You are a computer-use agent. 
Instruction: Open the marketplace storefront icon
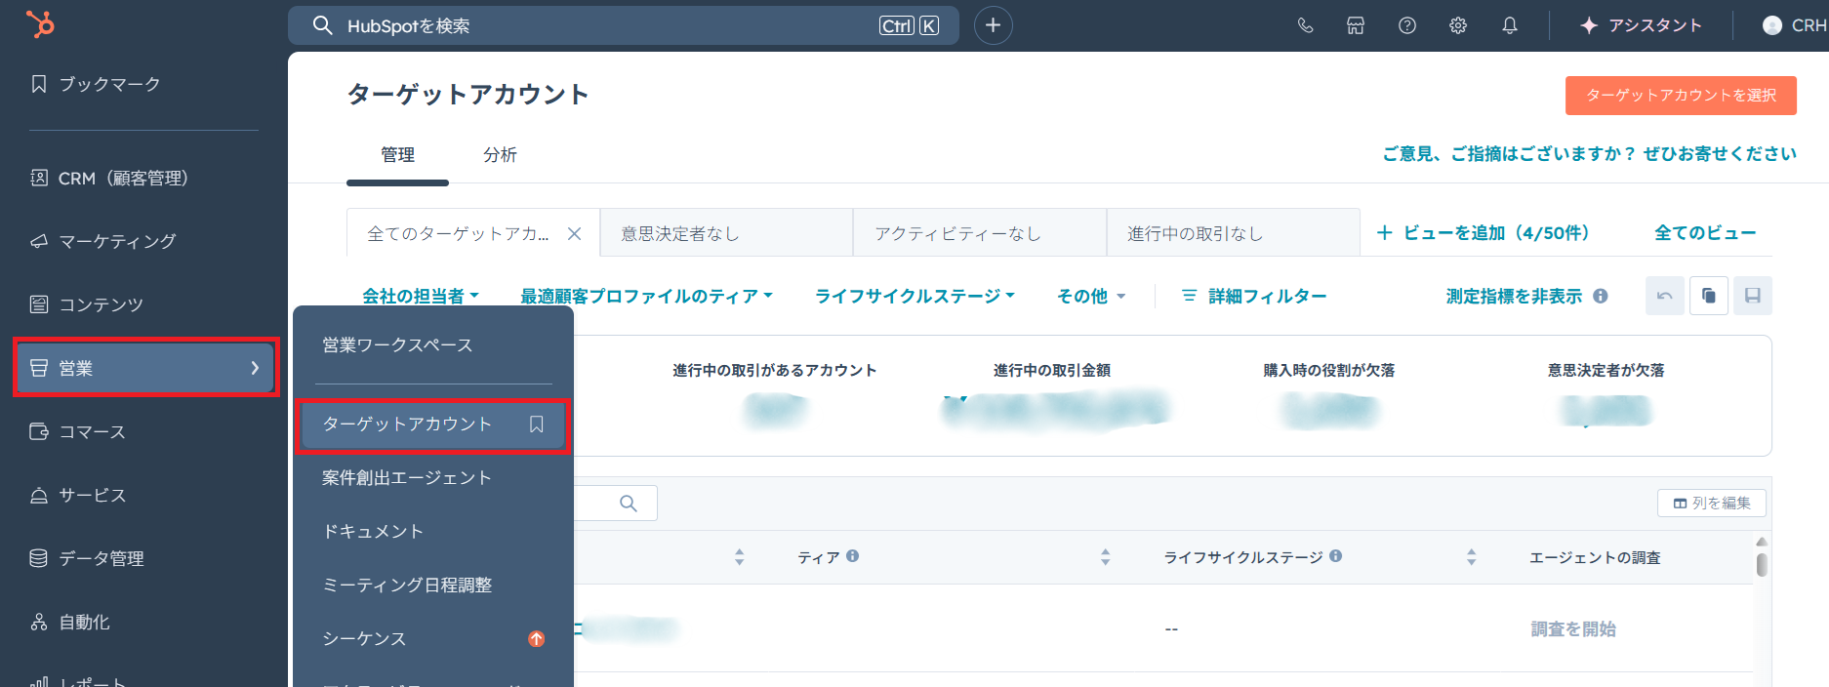(x=1356, y=26)
